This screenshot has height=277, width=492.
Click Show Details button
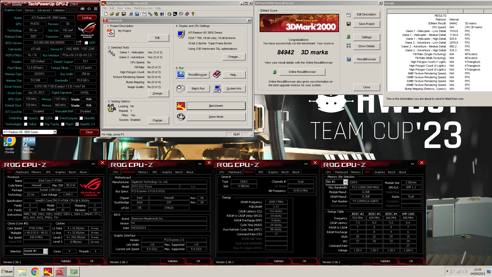point(366,46)
